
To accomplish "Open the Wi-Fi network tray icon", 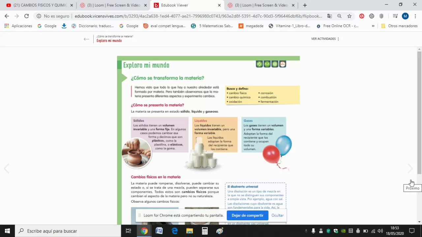I will click(x=373, y=231).
